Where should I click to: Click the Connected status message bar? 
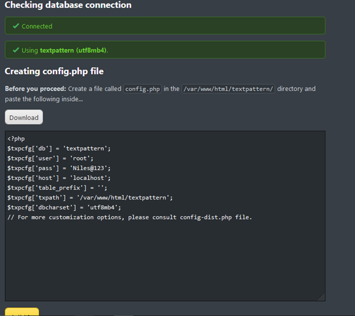tap(165, 26)
